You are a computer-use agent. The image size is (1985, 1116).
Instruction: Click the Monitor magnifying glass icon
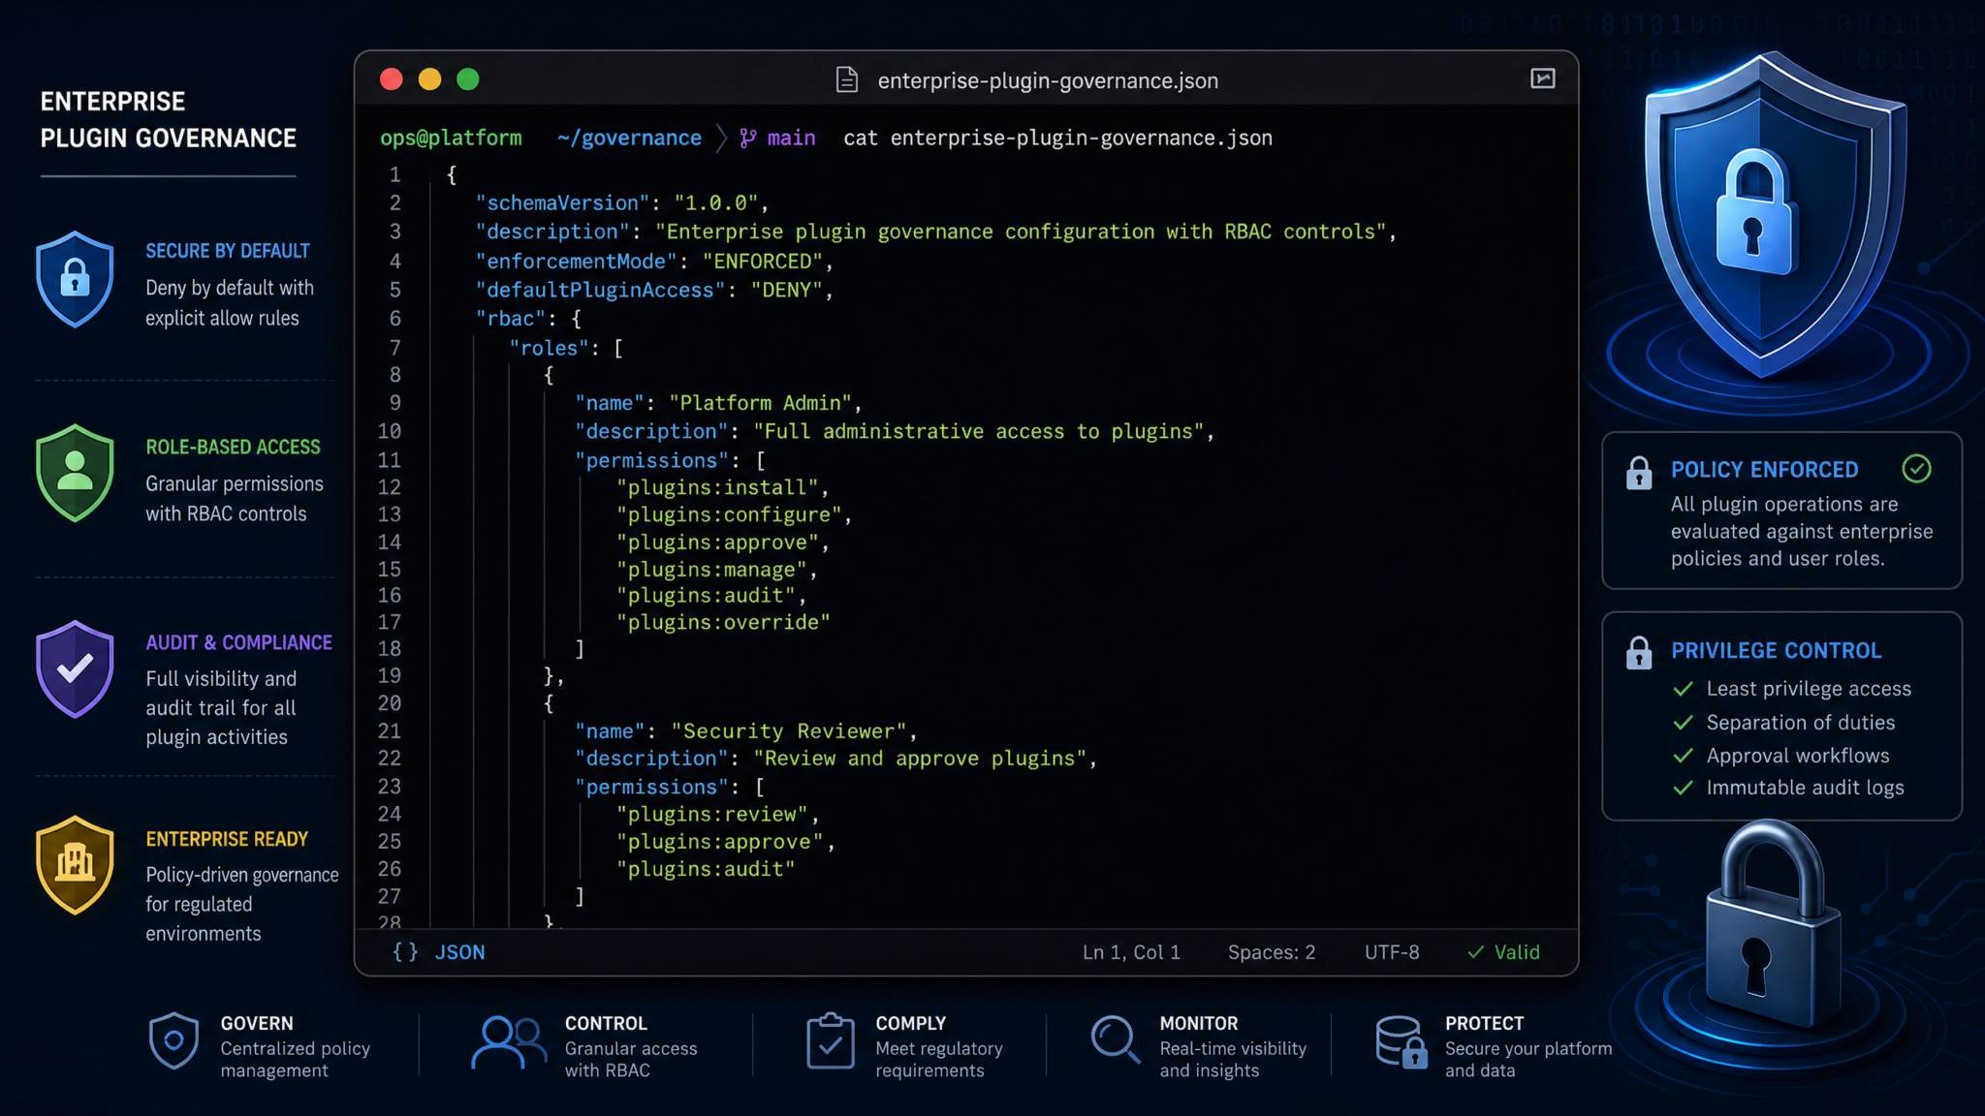[1115, 1040]
